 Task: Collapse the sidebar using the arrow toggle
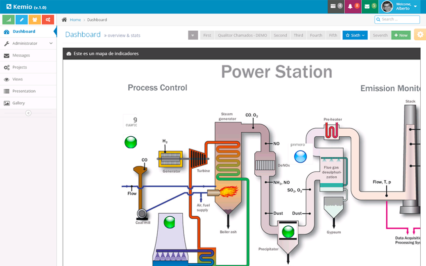tap(28, 113)
